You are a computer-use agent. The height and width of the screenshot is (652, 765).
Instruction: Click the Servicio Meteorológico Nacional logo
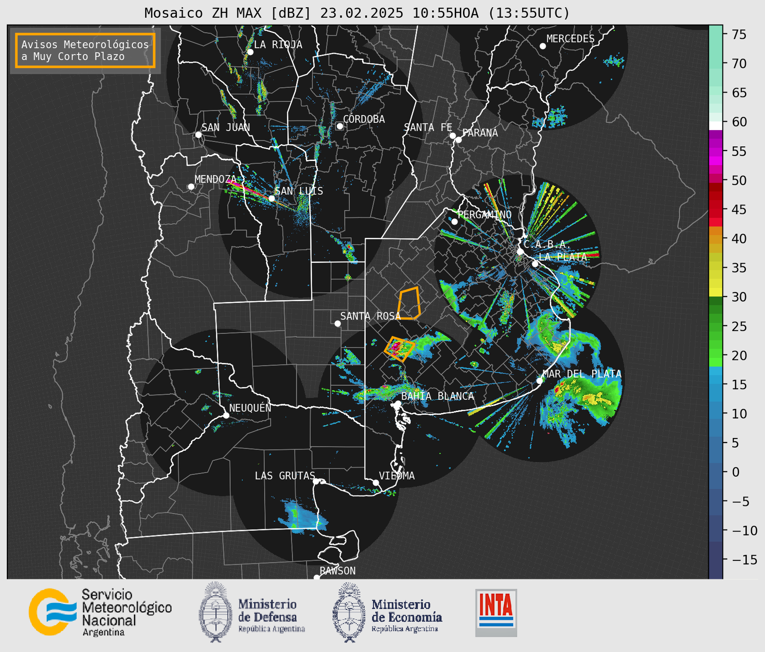53,612
